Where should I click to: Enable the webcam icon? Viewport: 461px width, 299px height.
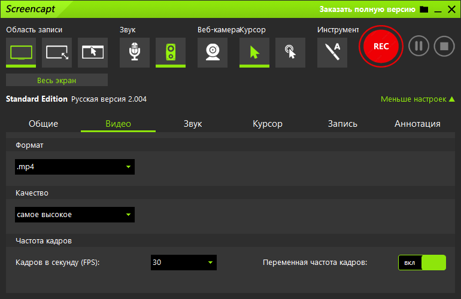pos(213,52)
